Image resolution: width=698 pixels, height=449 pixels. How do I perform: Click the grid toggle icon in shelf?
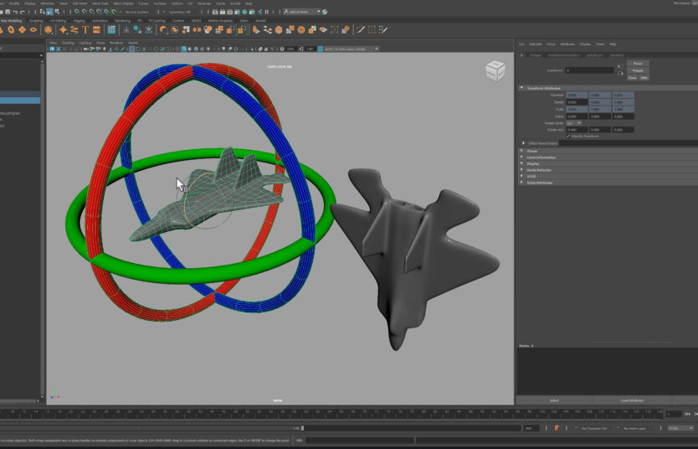[x=111, y=30]
